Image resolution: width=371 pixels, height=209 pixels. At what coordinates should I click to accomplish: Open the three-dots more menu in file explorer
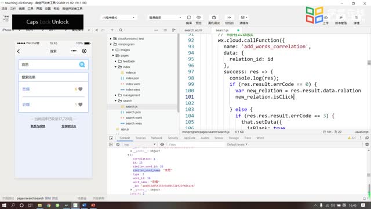click(156, 30)
